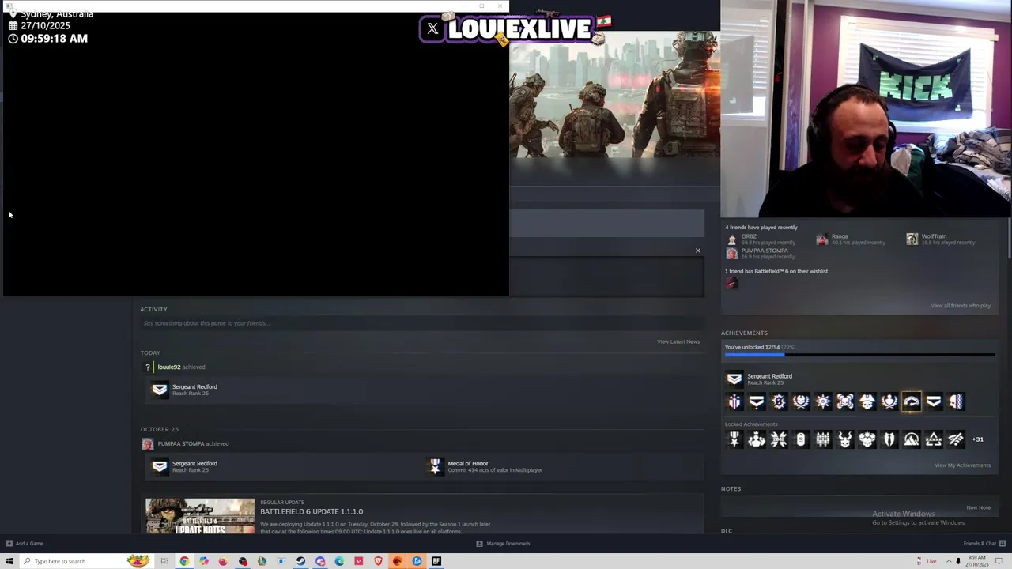The width and height of the screenshot is (1012, 569).
Task: Open PUMPAA STOMPA avatar in friends panel
Action: (x=731, y=254)
